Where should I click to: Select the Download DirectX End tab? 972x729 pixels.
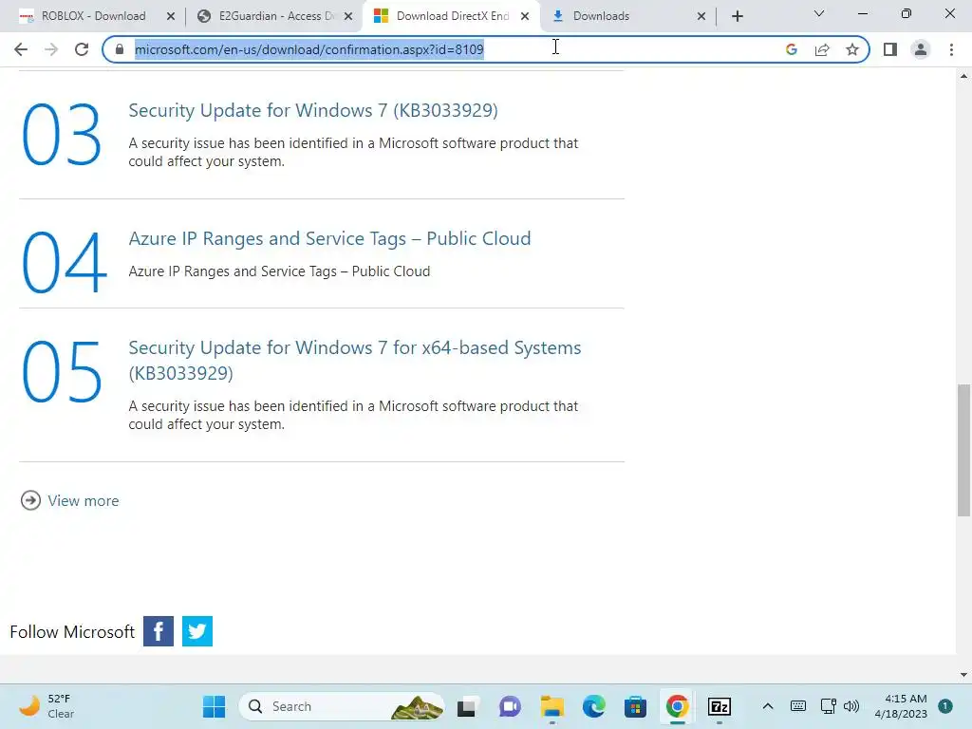[452, 16]
